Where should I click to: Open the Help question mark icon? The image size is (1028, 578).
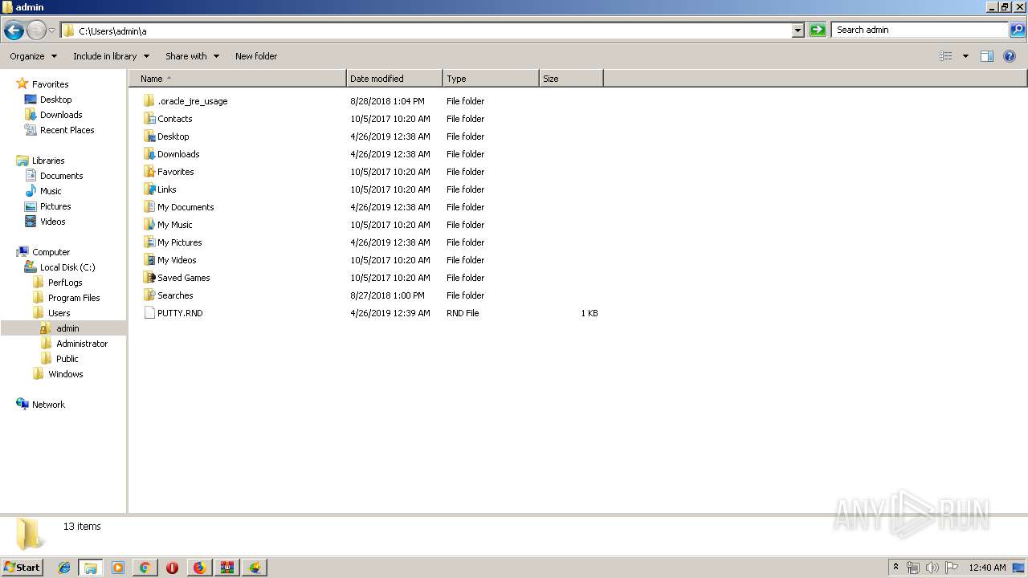click(x=1010, y=56)
